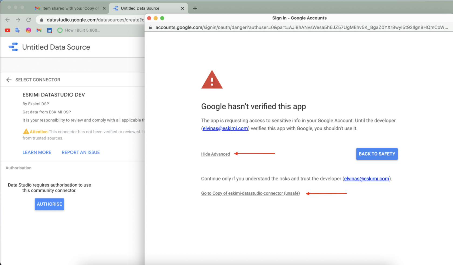Close the Gmail 'Item shared with you' tab
This screenshot has height=265, width=453.
pyautogui.click(x=104, y=8)
